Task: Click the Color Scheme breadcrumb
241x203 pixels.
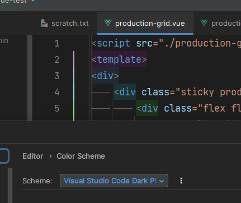Action: point(81,156)
